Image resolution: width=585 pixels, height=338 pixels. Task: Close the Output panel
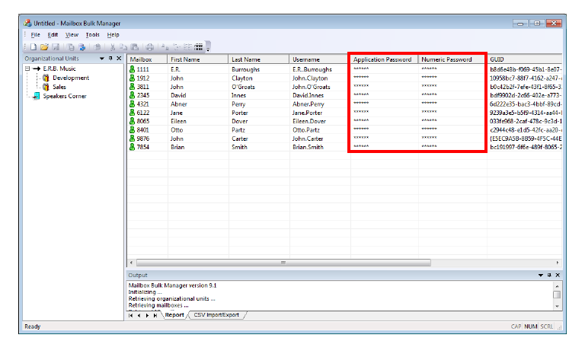(558, 276)
